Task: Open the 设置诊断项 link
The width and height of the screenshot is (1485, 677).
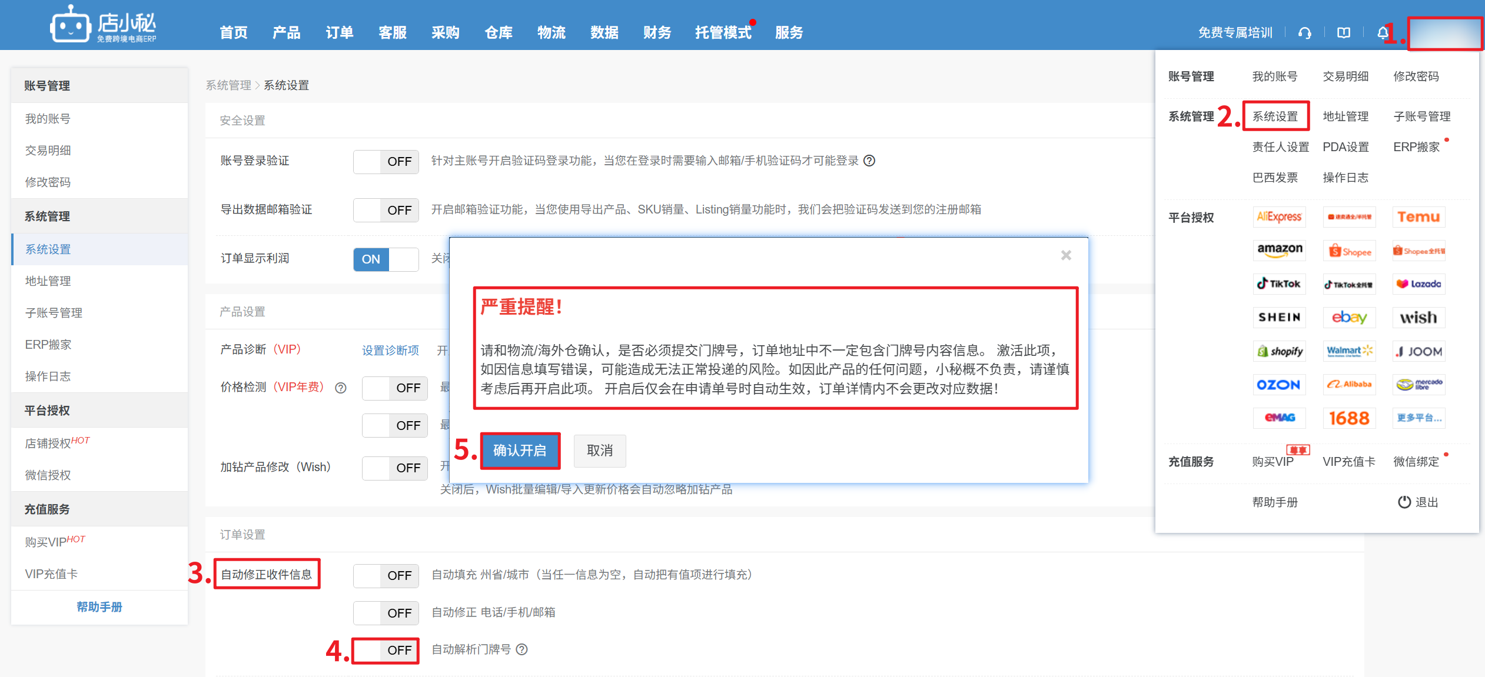Action: [390, 351]
